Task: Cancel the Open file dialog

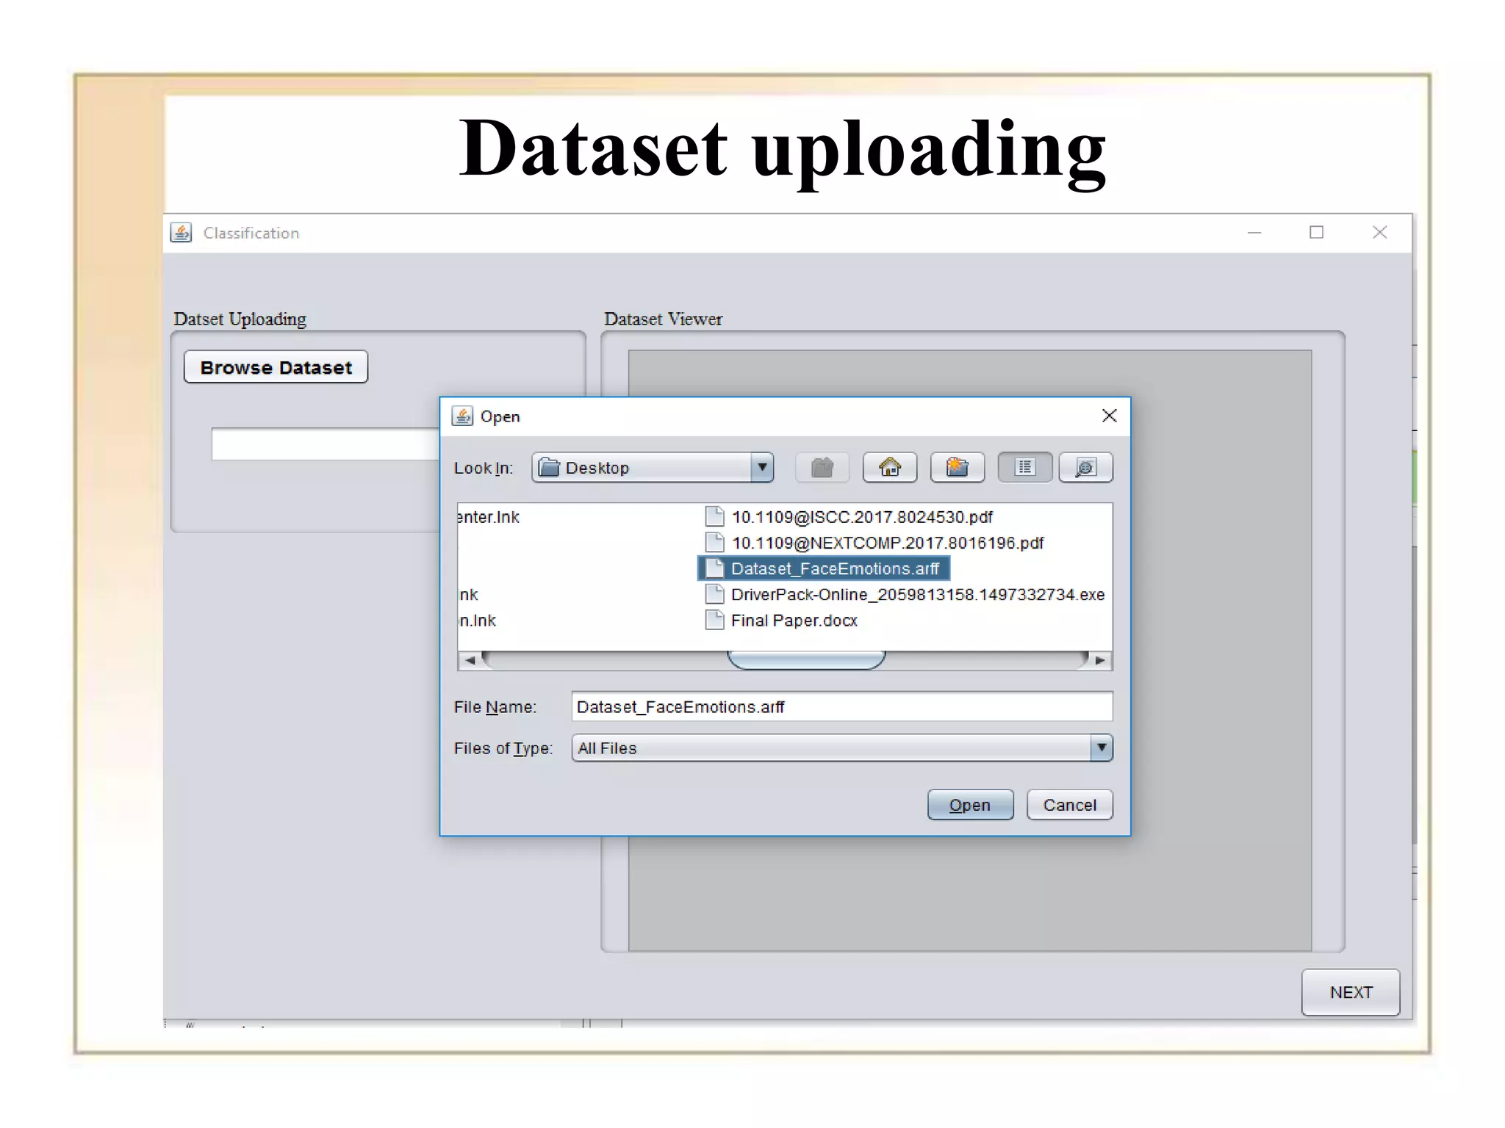Action: (x=1069, y=805)
